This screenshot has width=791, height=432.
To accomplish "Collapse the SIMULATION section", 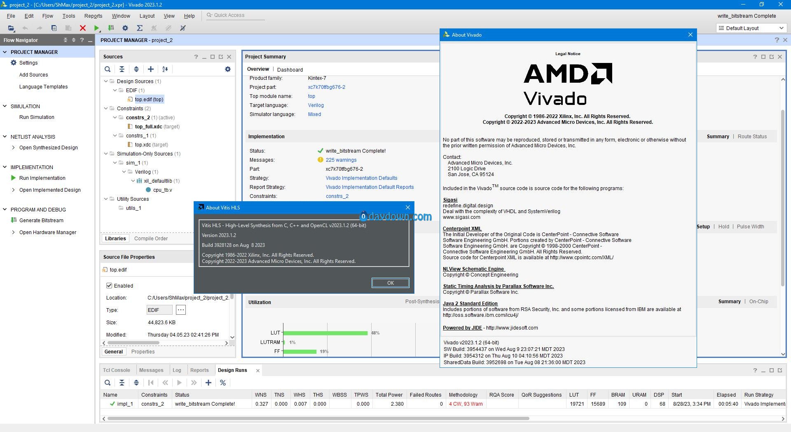I will [x=5, y=106].
